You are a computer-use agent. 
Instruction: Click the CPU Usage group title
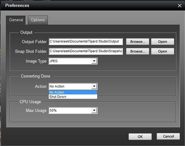tap(30, 102)
